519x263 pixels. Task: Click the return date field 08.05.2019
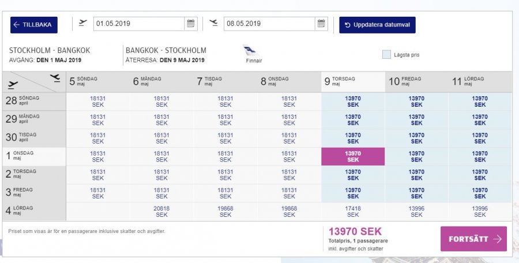[269, 24]
